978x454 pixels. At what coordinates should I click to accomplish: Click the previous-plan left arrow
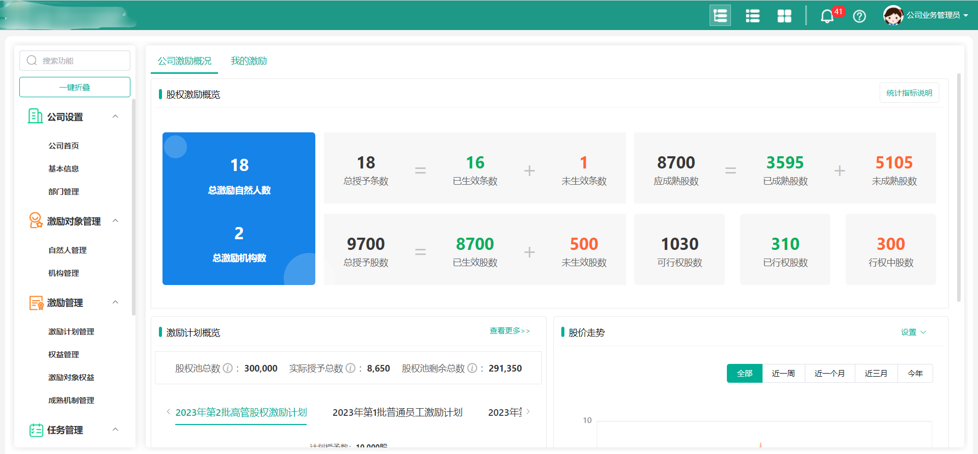pyautogui.click(x=168, y=412)
